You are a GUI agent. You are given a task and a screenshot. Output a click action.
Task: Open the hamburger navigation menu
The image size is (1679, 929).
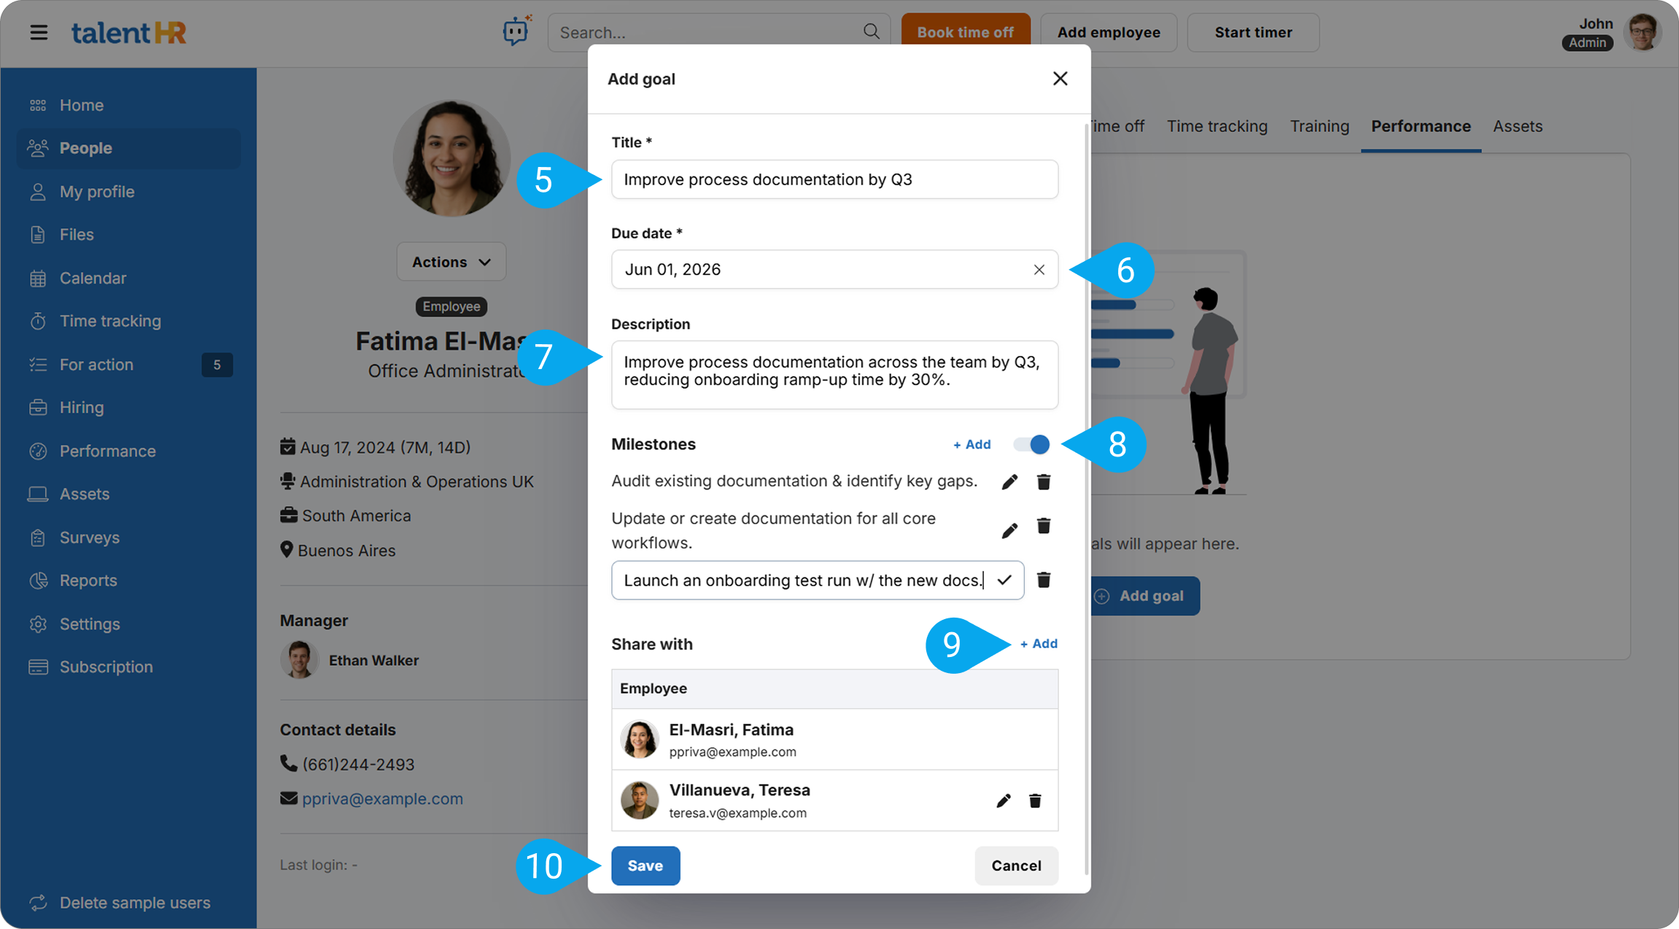[x=39, y=32]
